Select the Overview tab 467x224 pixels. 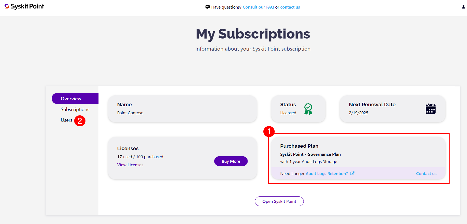point(70,98)
